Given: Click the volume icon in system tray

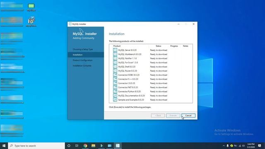Looking at the screenshot, I should click(243, 146).
